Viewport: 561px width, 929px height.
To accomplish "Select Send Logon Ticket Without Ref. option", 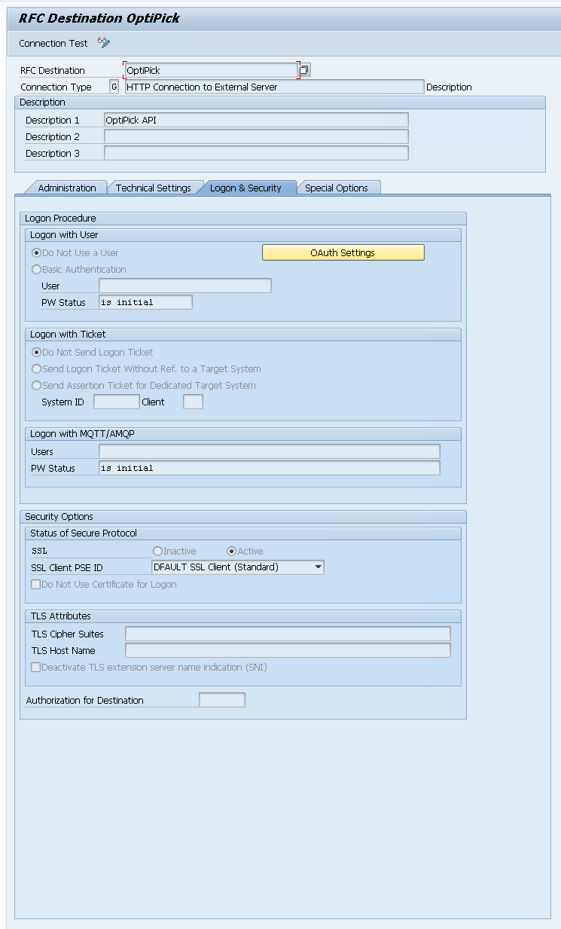I will point(36,369).
